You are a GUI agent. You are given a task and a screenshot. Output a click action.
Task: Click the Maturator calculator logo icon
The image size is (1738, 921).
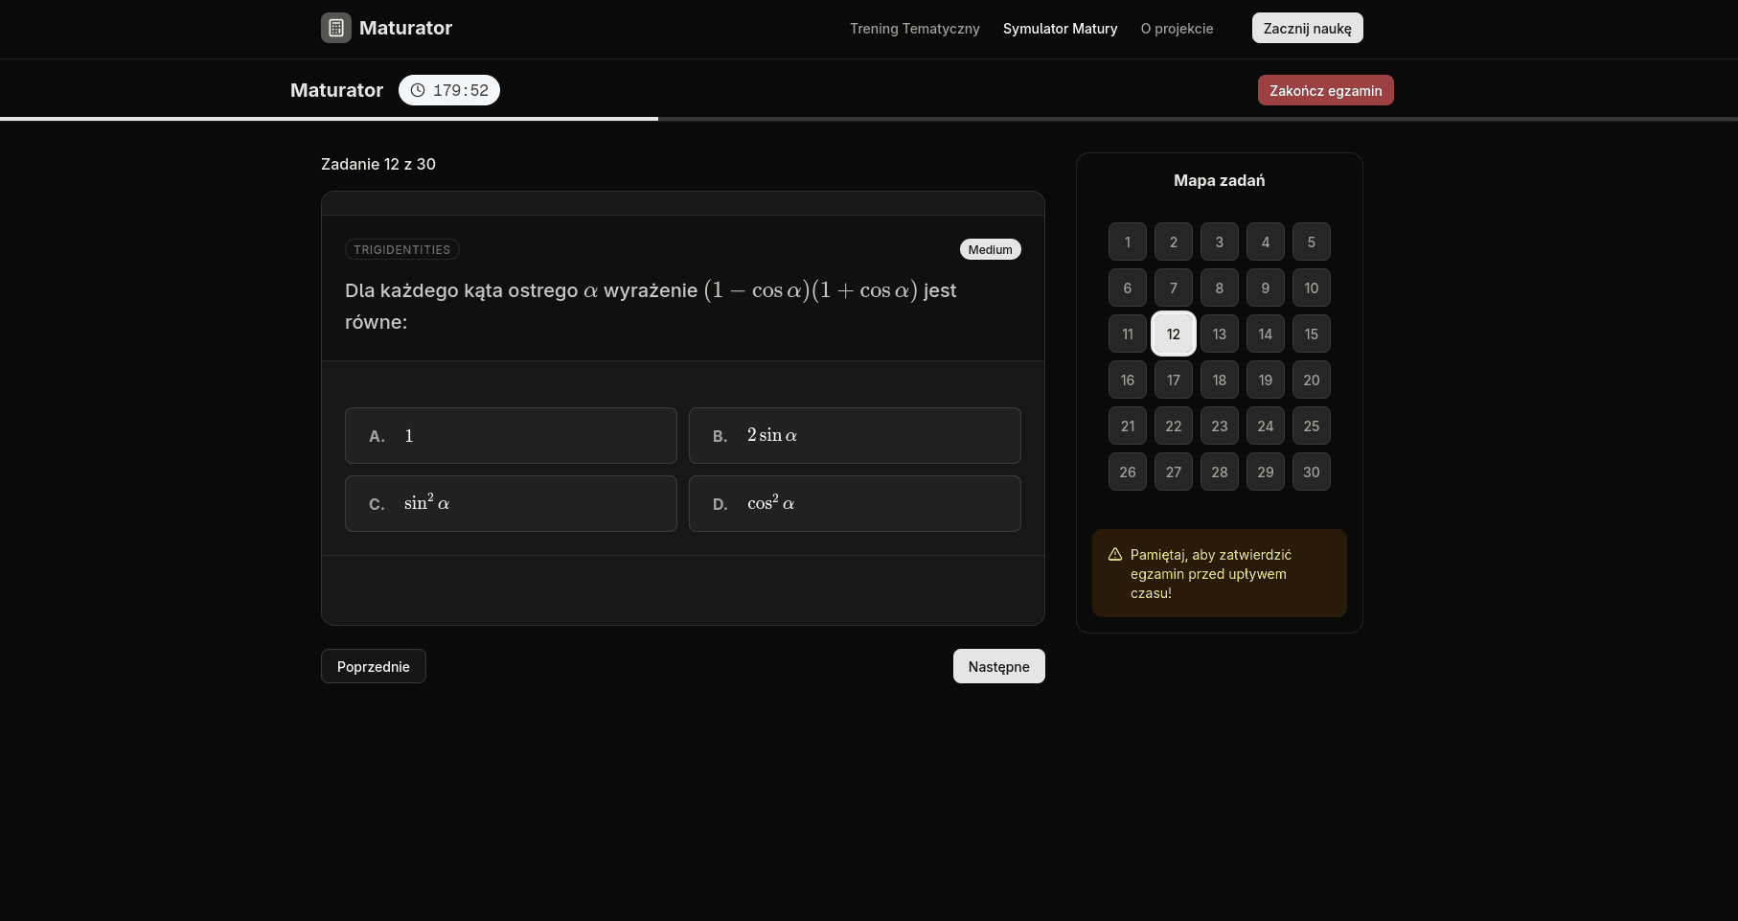click(335, 28)
